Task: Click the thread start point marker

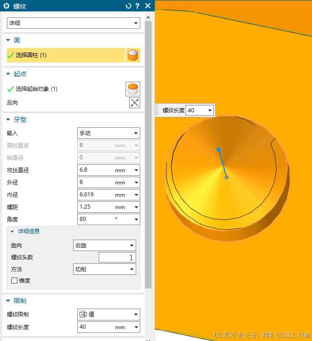Action: [227, 178]
